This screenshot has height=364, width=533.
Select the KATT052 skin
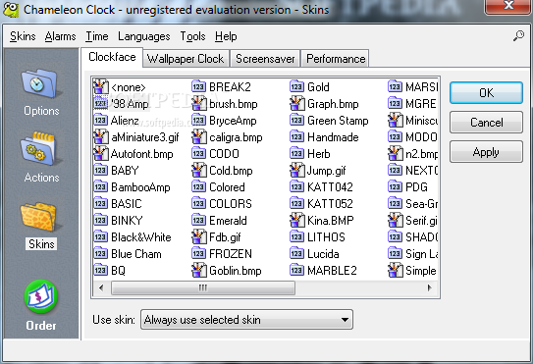point(330,203)
